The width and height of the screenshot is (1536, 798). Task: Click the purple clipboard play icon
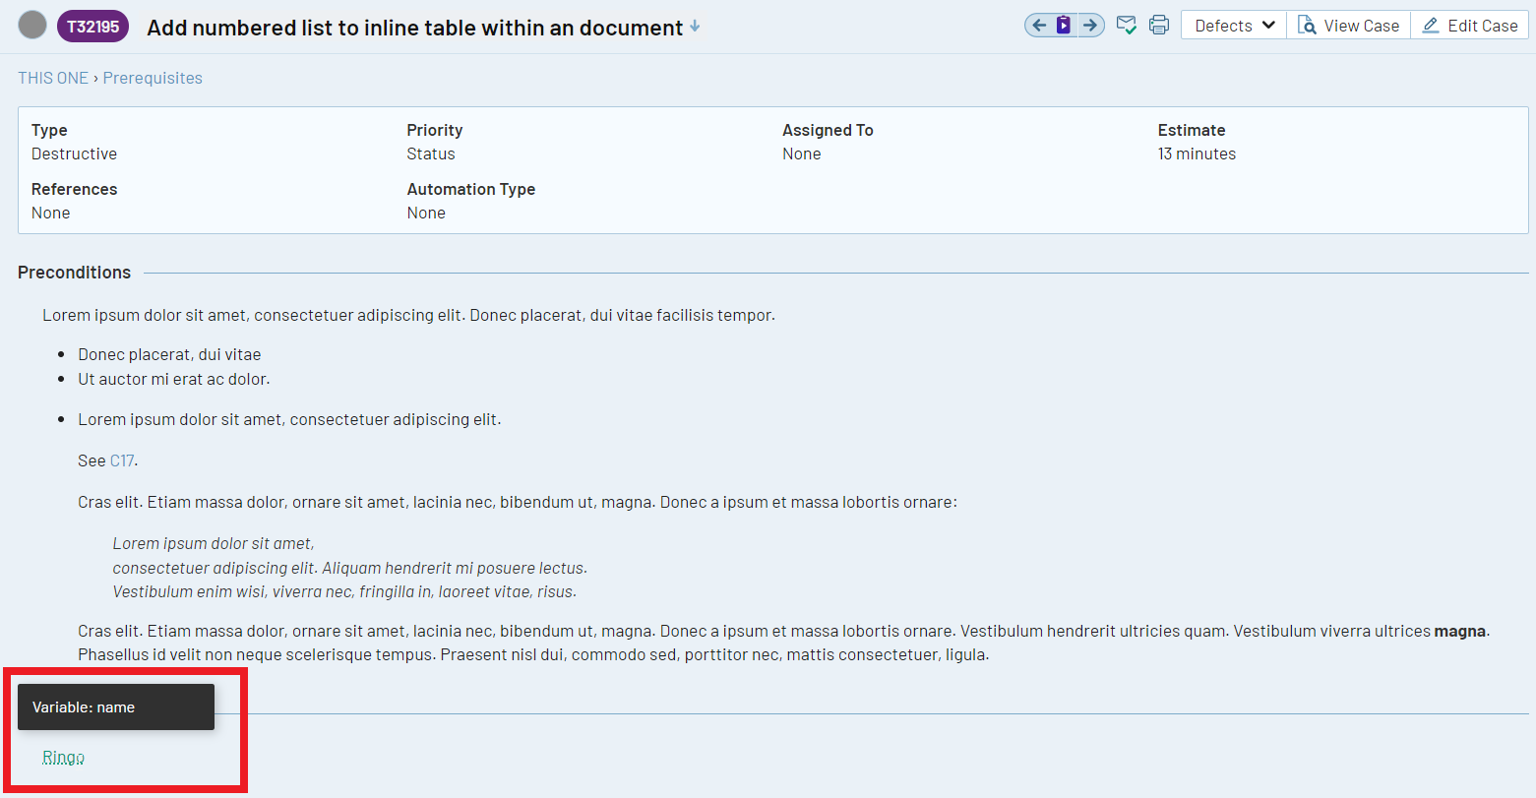point(1064,26)
